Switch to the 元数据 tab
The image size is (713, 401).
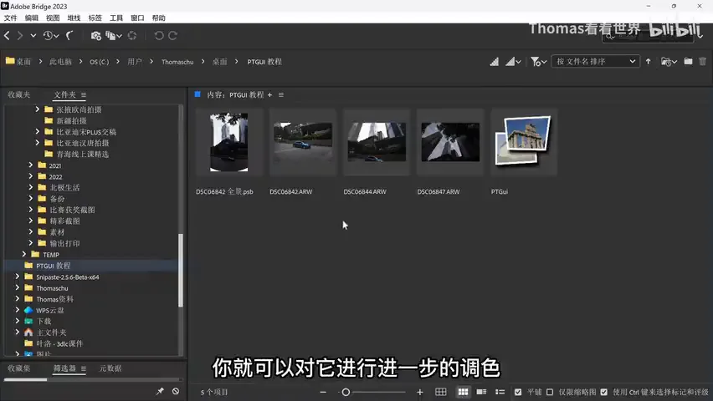tap(110, 368)
